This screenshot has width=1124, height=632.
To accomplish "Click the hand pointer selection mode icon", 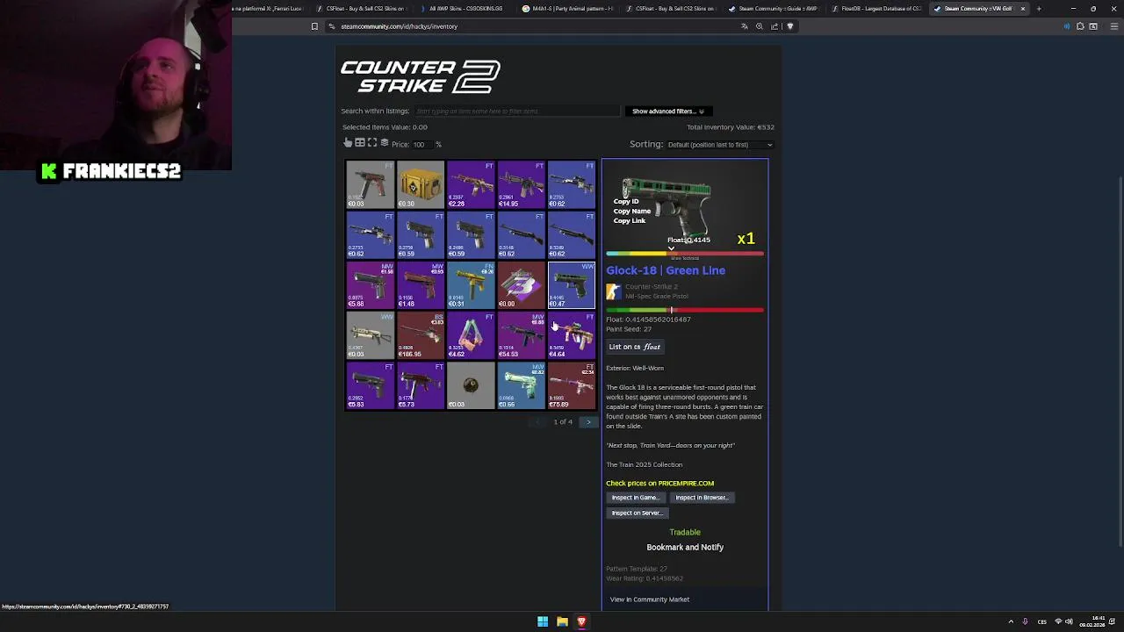I will (348, 143).
